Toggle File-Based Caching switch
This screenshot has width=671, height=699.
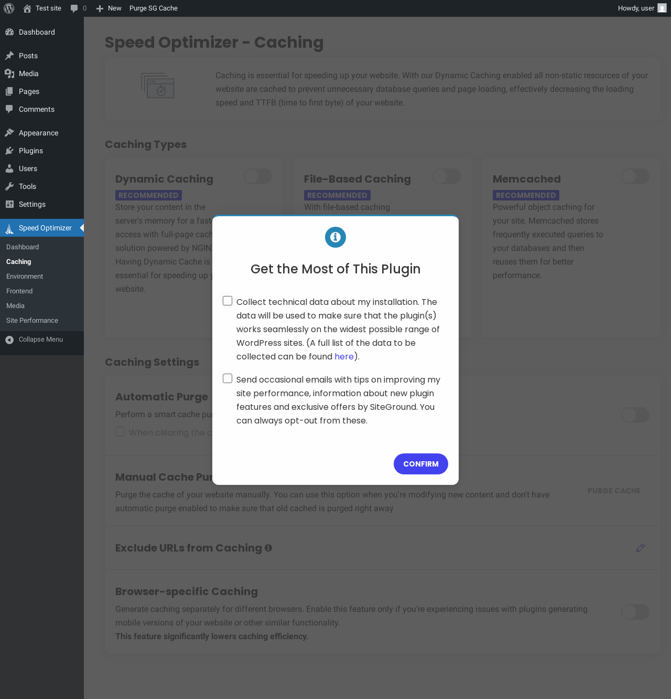point(447,176)
